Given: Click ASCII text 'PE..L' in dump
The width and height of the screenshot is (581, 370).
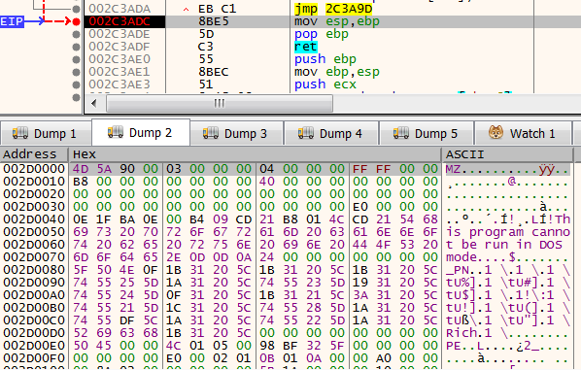Looking at the screenshot, I should pos(465,346).
